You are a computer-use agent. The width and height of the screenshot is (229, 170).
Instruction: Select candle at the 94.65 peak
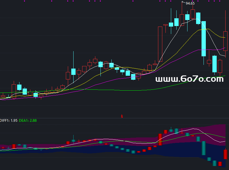tap(182, 20)
